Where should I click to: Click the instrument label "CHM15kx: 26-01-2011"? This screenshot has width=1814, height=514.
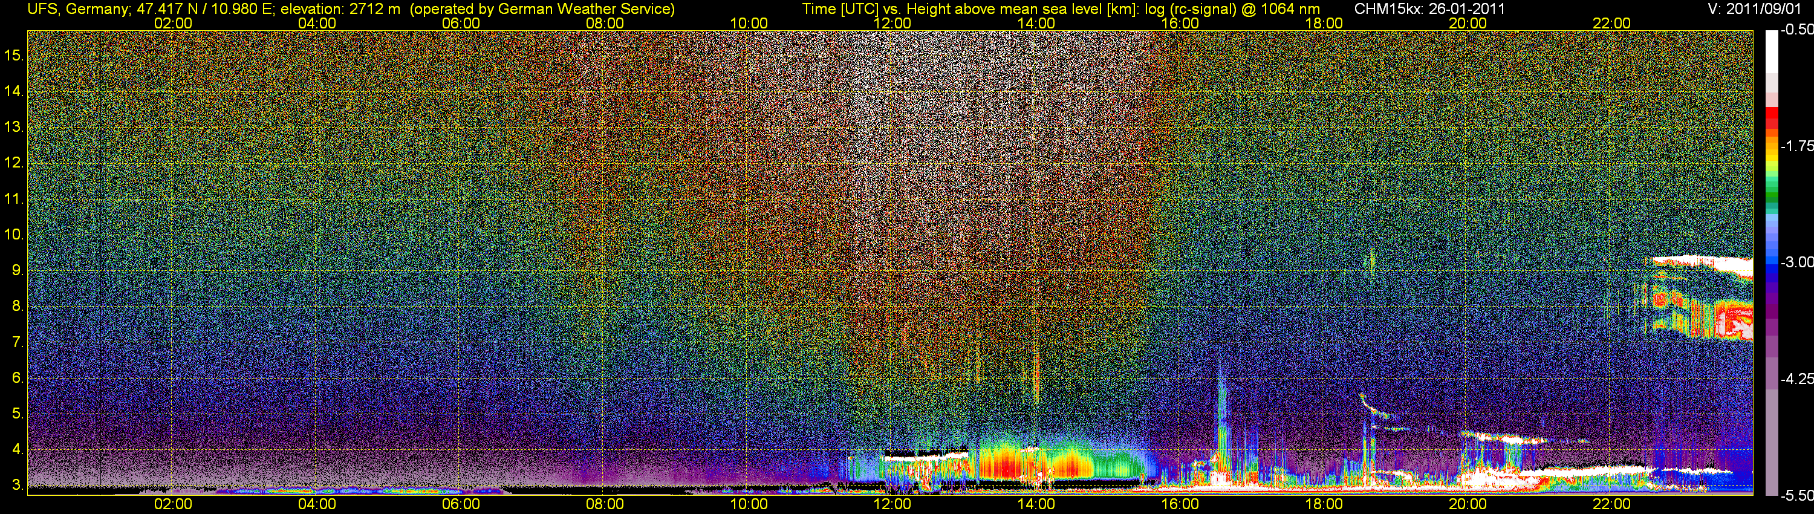(1429, 9)
